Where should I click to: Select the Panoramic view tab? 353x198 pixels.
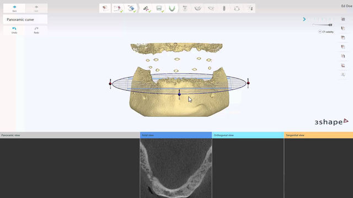coord(70,135)
